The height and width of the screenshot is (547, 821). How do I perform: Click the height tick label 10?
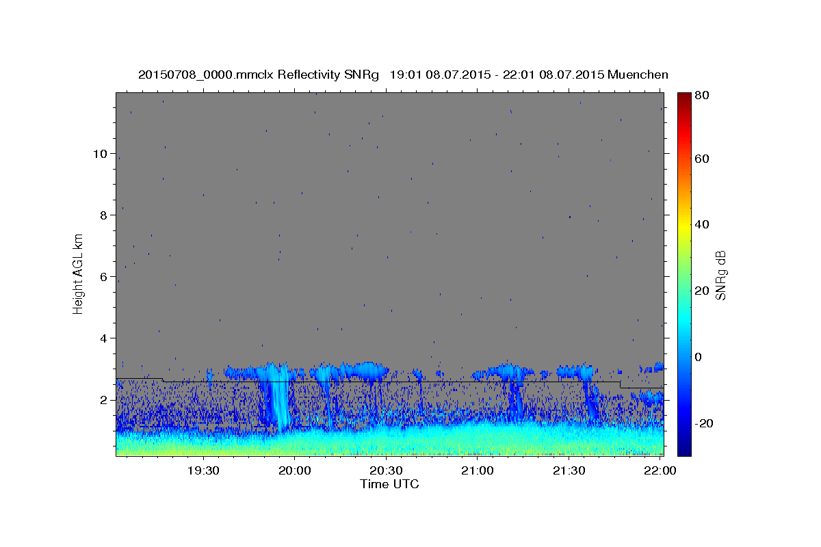(100, 153)
